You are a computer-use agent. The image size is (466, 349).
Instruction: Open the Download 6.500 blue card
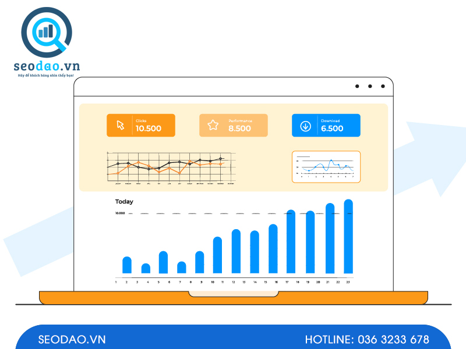click(326, 125)
